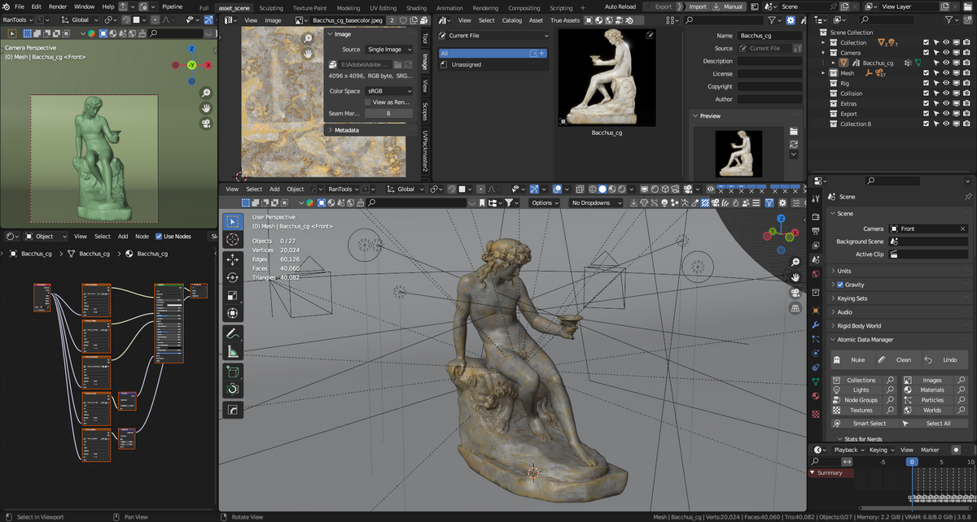Screen dimensions: 977x522
Task: Open the Shading workspace tab
Action: 416,7
